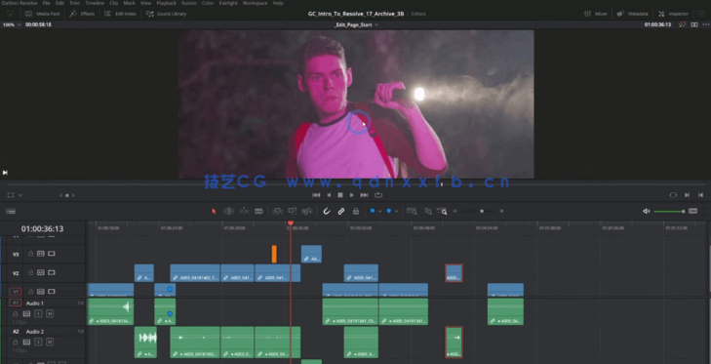Open the Timeline menu
The width and height of the screenshot is (711, 364).
(x=95, y=3)
